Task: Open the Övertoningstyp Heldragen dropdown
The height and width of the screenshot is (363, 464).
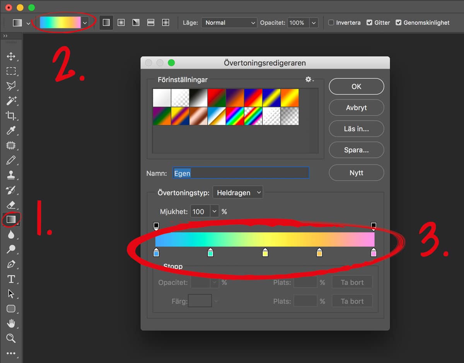Action: tap(238, 192)
